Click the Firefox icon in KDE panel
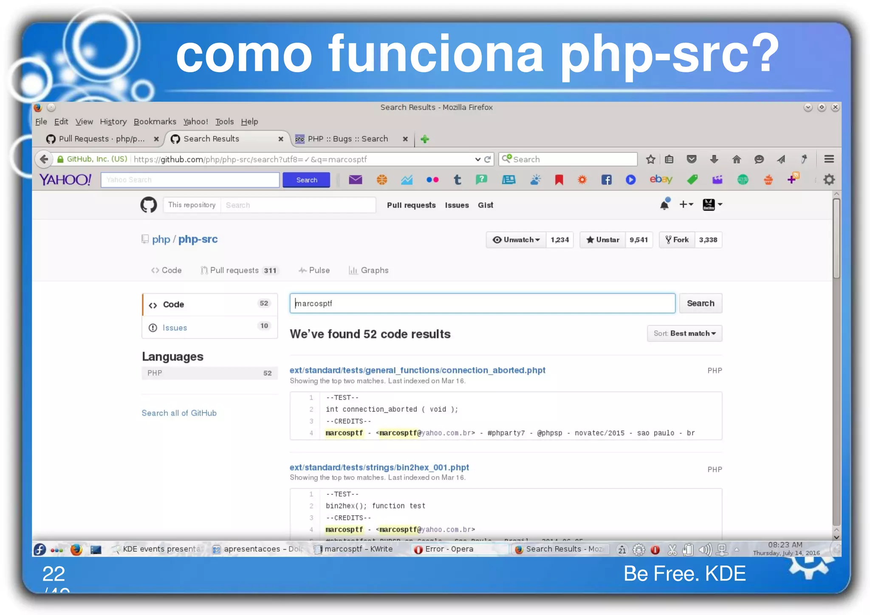The image size is (870, 615). coord(76,550)
